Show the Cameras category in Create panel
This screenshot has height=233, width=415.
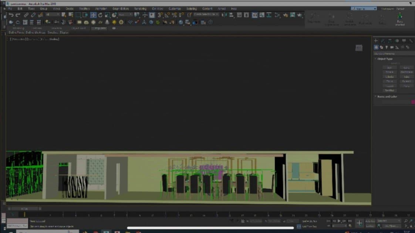click(x=392, y=47)
